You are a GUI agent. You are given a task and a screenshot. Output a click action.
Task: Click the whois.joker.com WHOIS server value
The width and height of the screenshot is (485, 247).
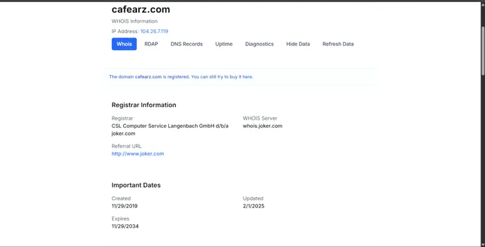(263, 126)
